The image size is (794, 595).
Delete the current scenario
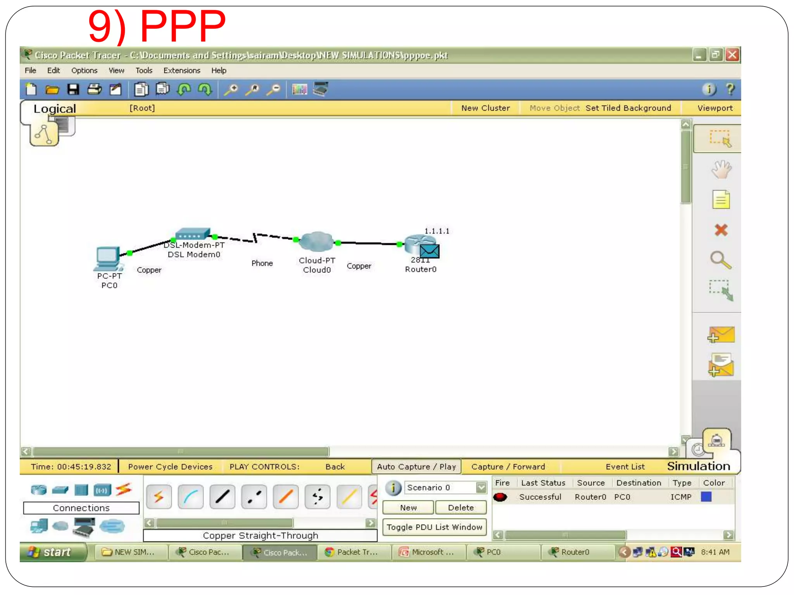point(461,507)
